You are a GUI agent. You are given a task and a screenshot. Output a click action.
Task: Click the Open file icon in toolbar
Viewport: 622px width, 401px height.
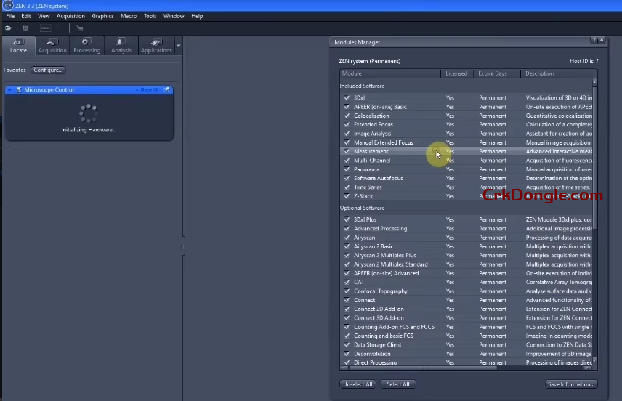coord(9,28)
